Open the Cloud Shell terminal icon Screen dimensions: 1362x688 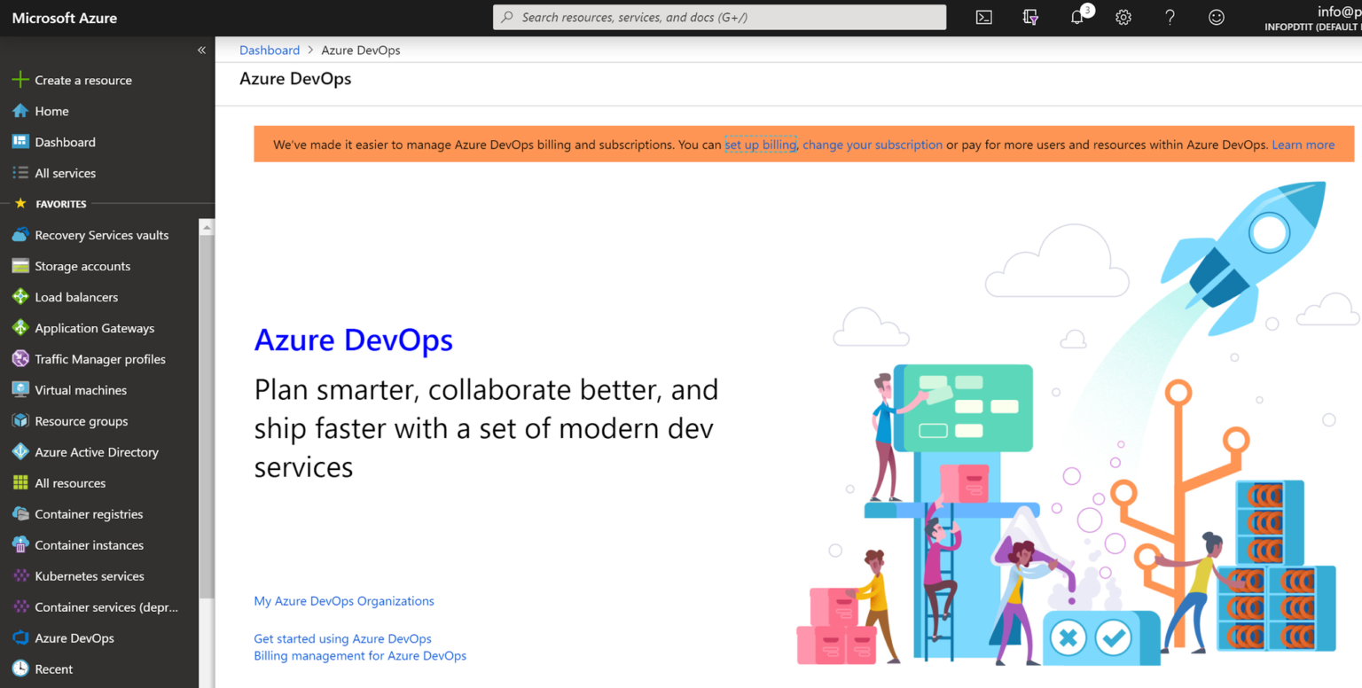[983, 17]
